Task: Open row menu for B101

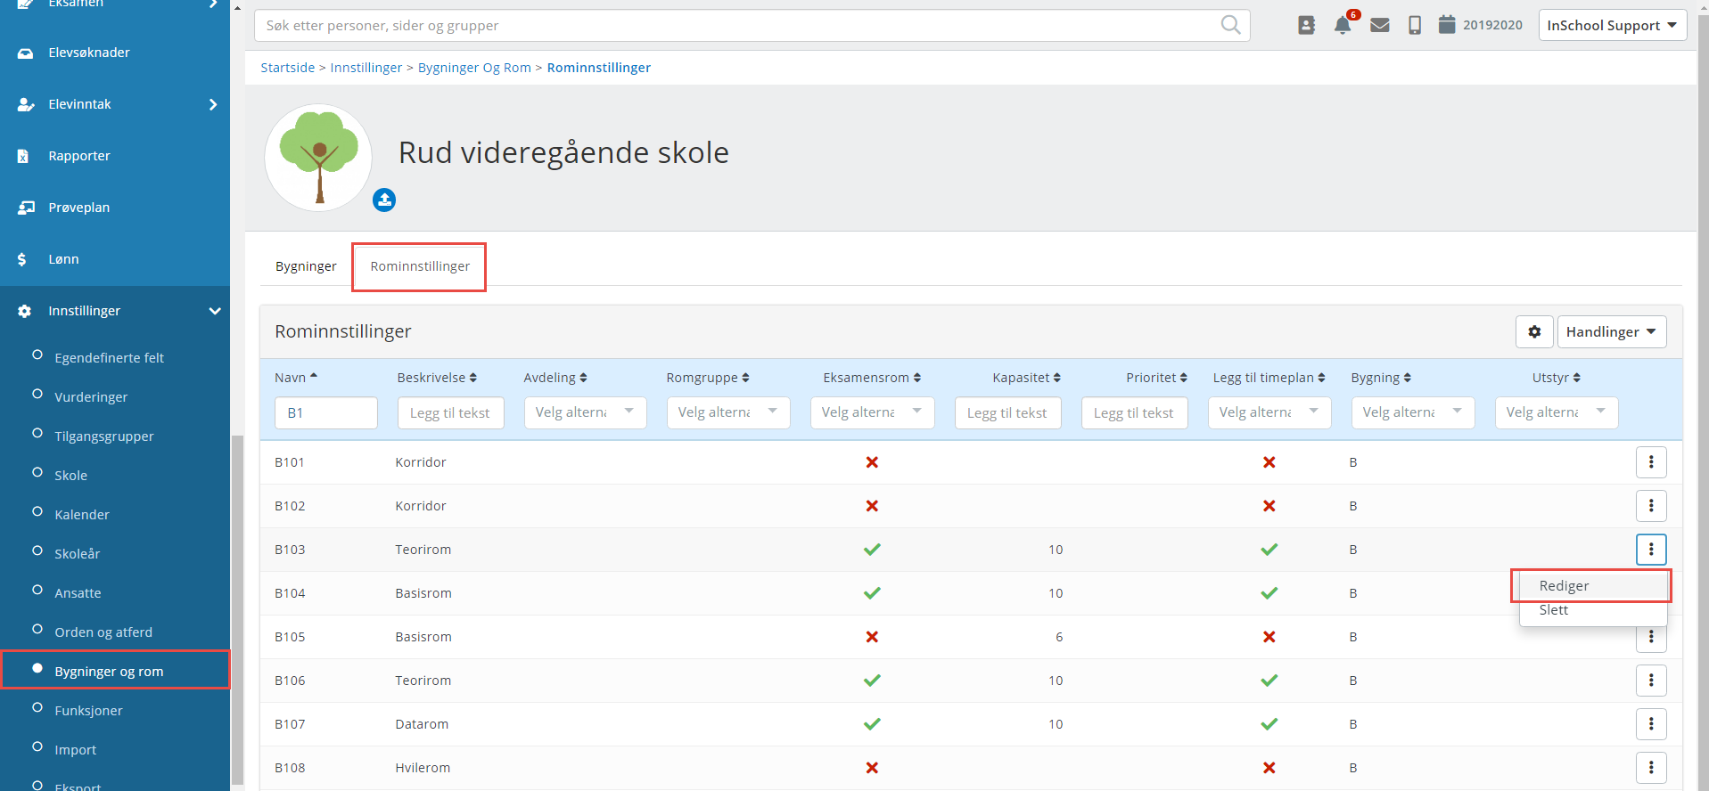Action: coord(1651,461)
